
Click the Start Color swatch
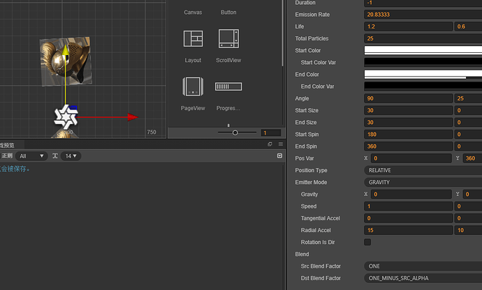tap(423, 50)
